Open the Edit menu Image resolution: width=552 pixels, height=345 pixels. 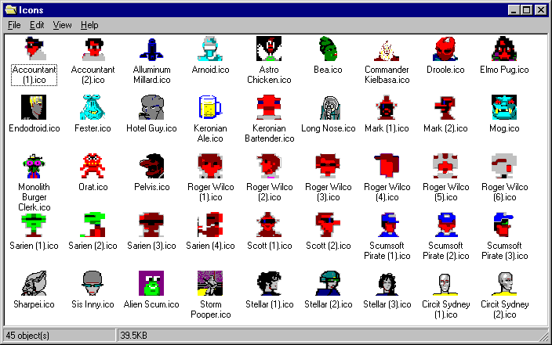point(37,25)
